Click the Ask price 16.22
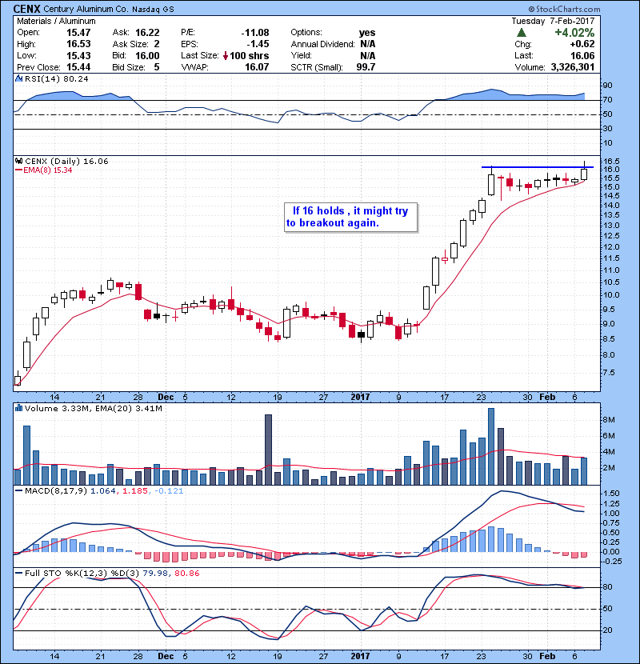This screenshot has width=640, height=664. click(147, 33)
